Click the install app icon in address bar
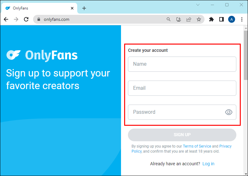Screen dimensions: 248x176 tap(179, 19)
